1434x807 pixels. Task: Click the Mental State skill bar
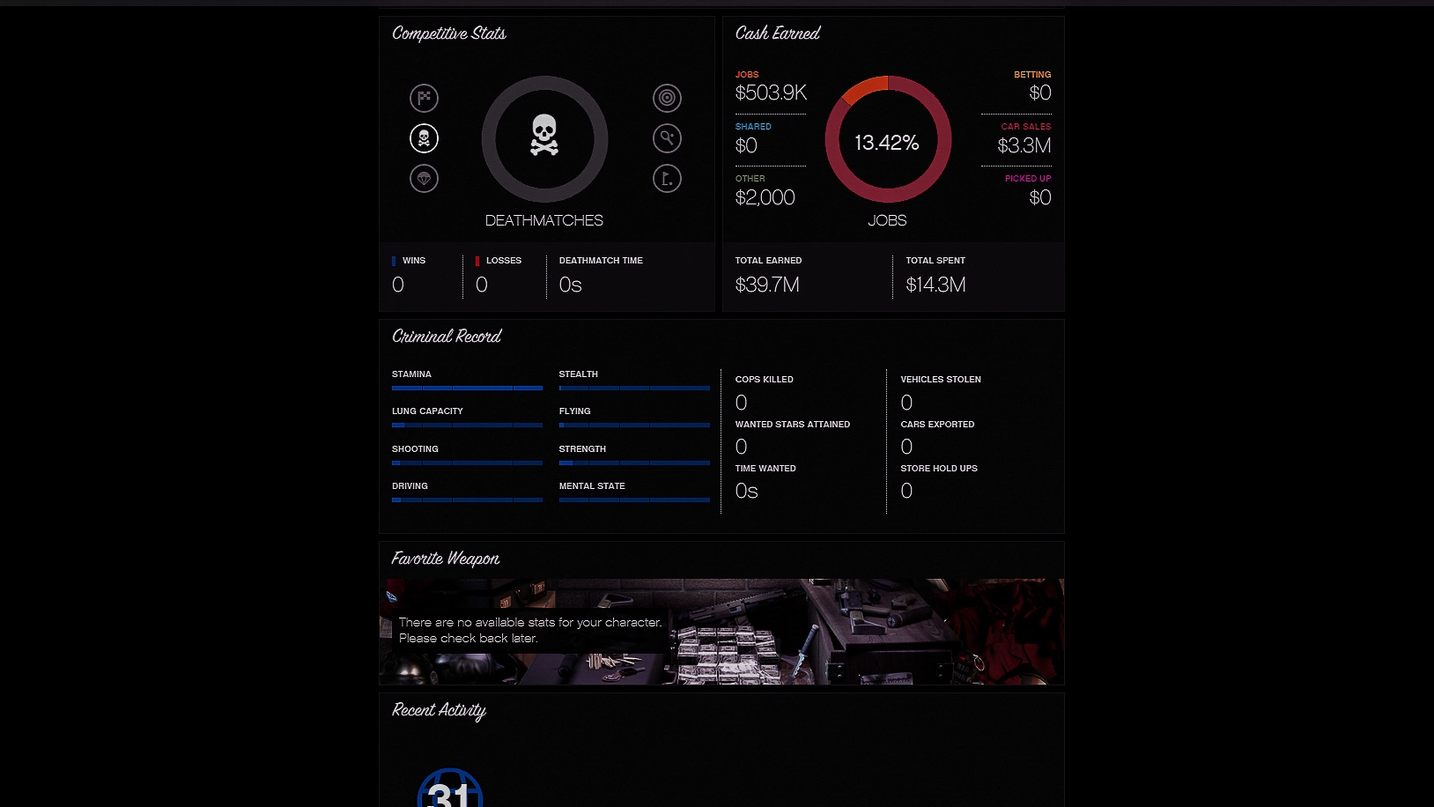pos(634,500)
